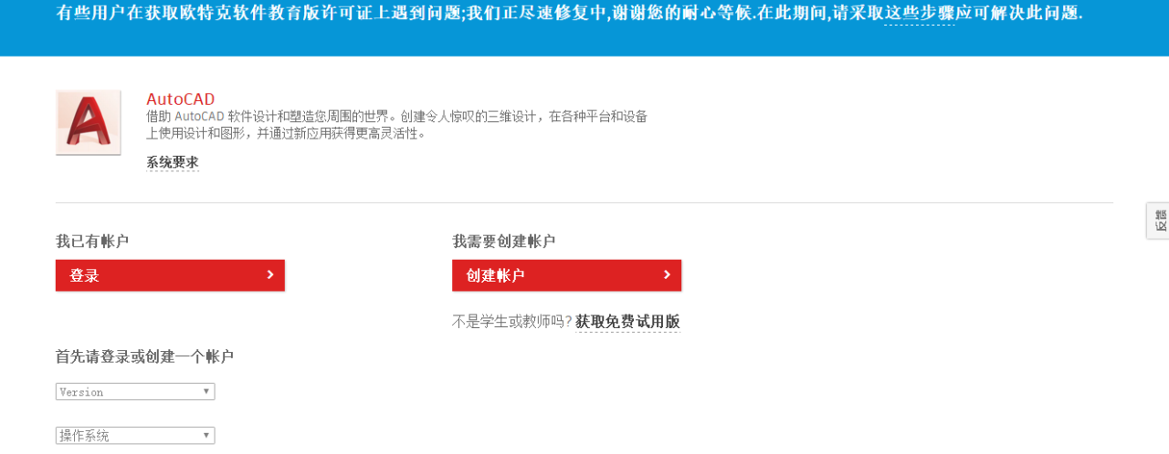The width and height of the screenshot is (1169, 454).
Task: Click the 首先请登录或创建一个帐户 text
Action: coord(144,356)
